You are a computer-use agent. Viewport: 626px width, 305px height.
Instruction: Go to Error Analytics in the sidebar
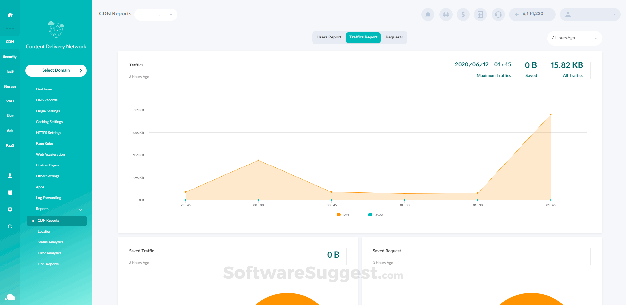(49, 253)
